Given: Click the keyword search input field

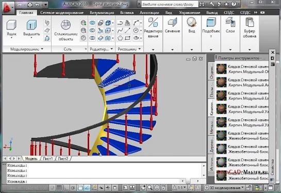Looking at the screenshot, I should (x=169, y=5).
